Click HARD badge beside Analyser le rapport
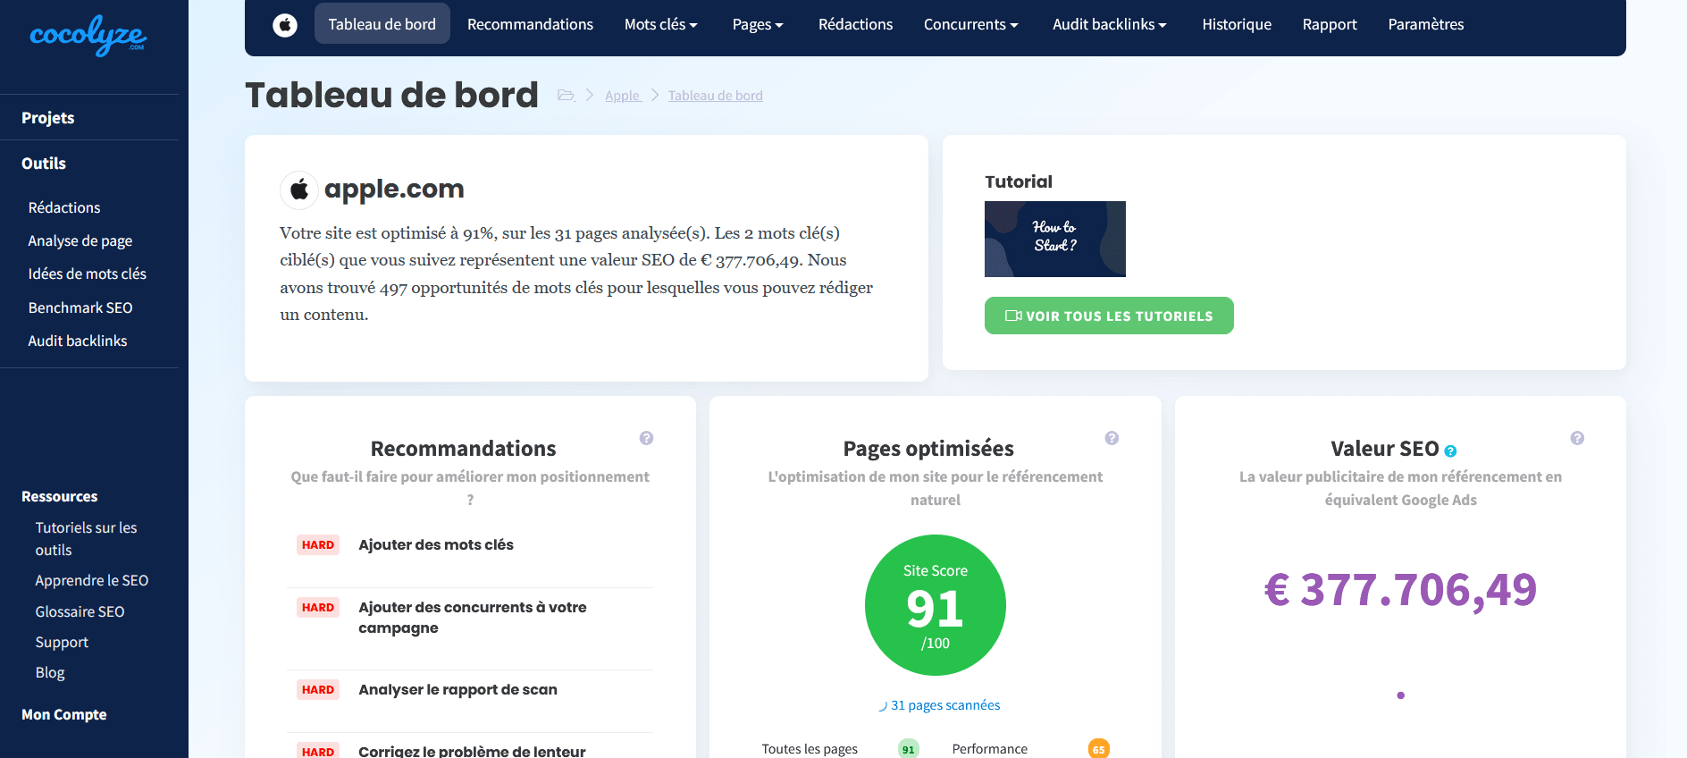Image resolution: width=1687 pixels, height=758 pixels. point(318,690)
